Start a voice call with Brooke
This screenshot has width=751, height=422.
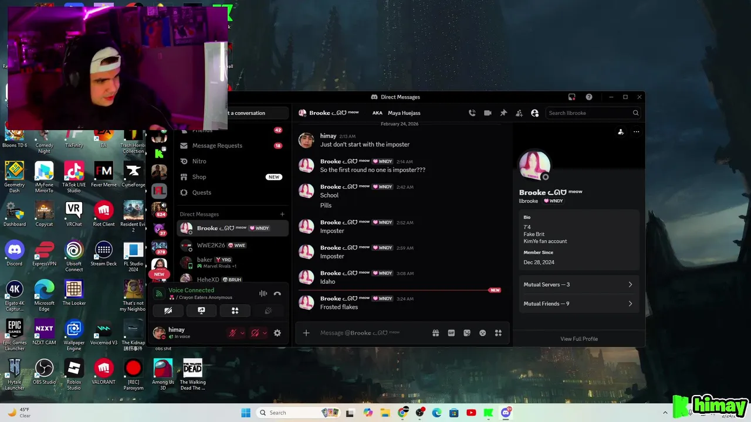[x=472, y=113]
